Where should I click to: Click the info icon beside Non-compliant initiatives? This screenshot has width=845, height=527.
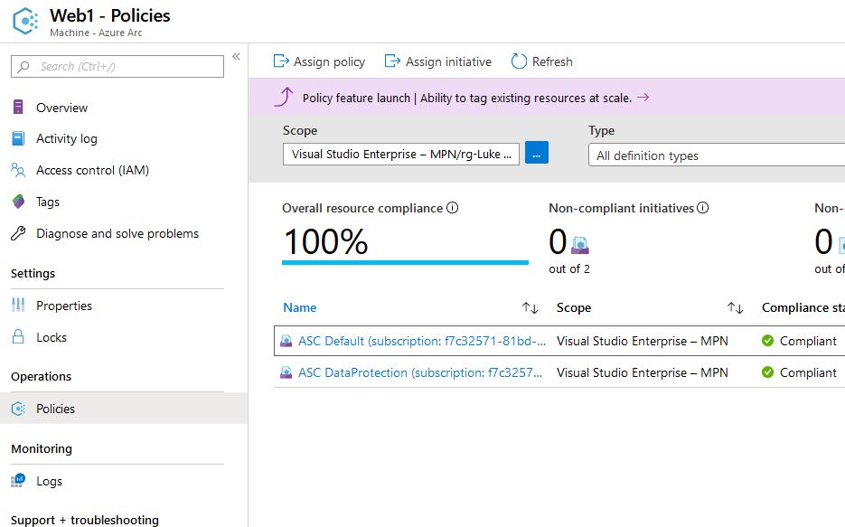702,208
